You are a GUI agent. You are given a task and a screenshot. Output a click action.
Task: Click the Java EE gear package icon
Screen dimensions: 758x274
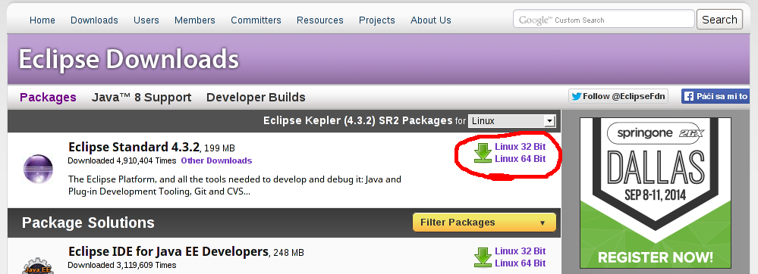(38, 266)
